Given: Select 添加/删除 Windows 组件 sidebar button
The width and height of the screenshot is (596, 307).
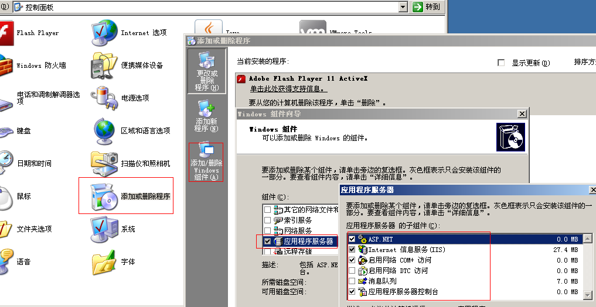Looking at the screenshot, I should point(206,162).
